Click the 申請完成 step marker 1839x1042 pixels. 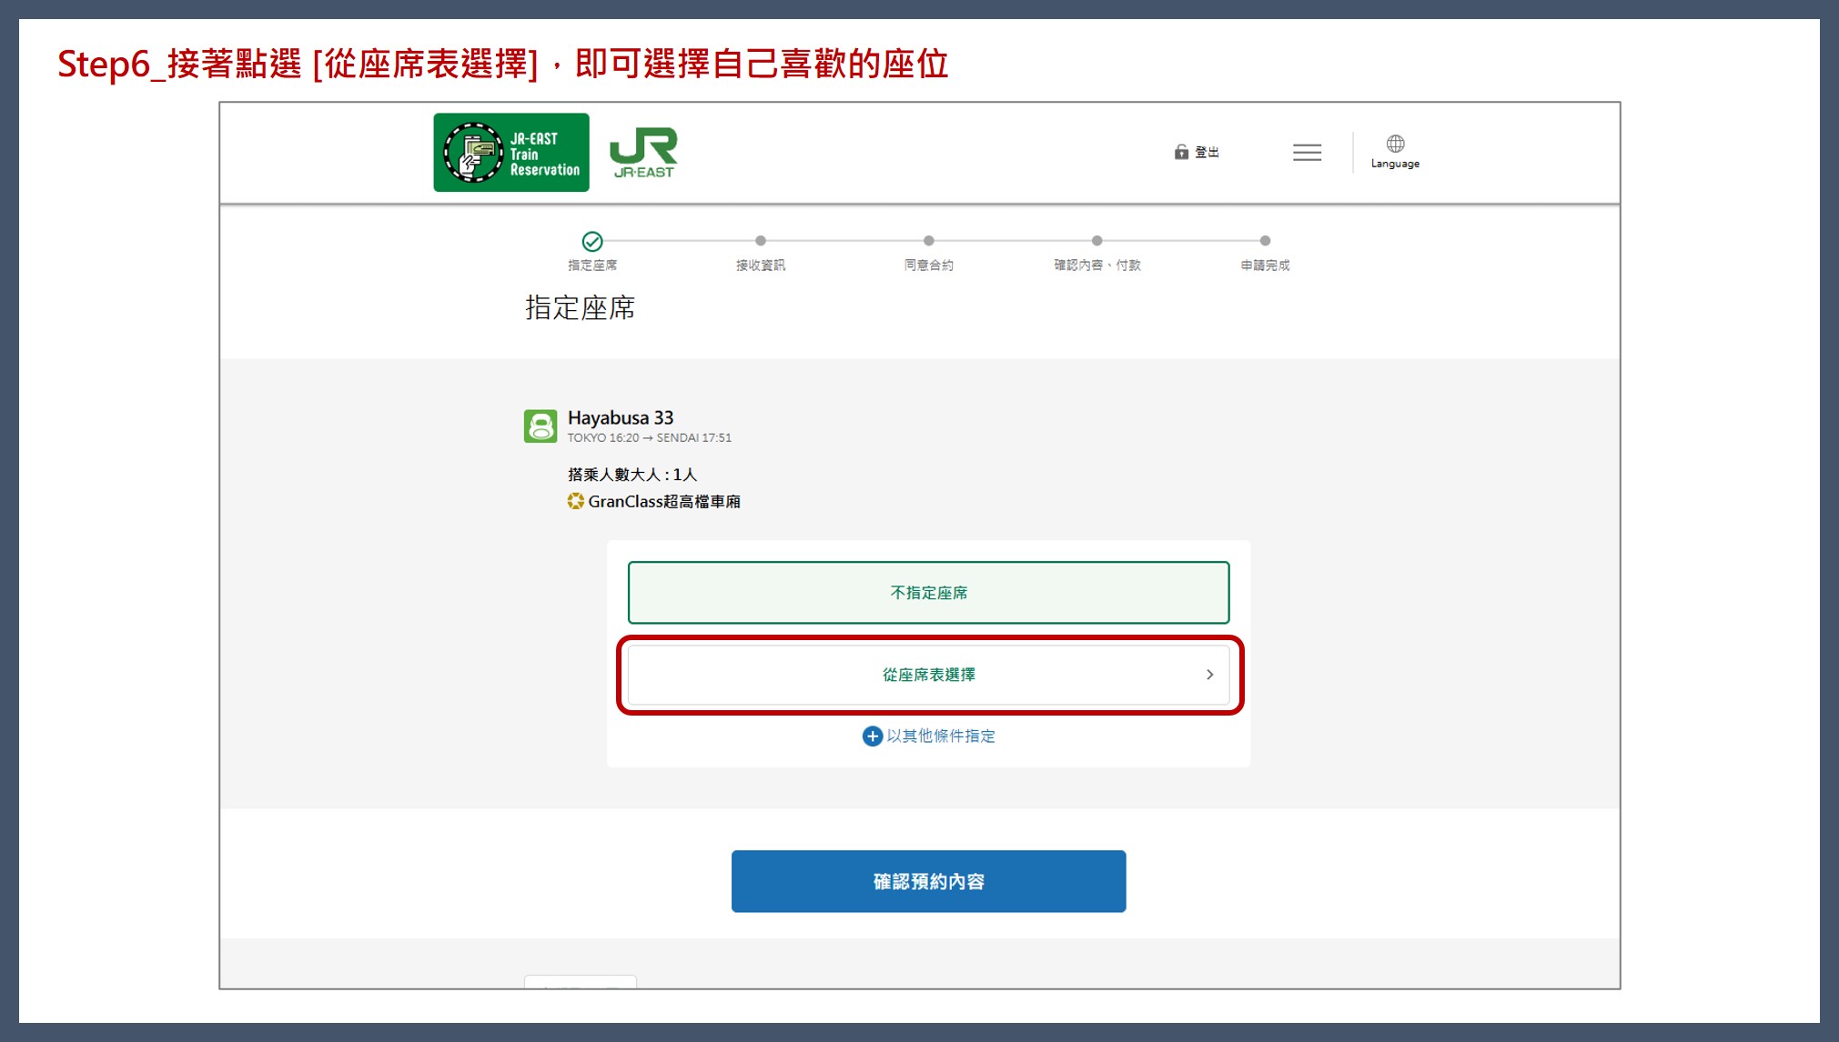coord(1265,241)
